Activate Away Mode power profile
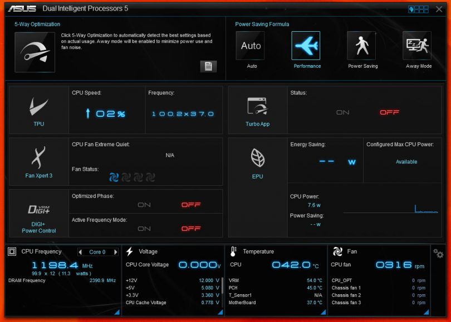 pos(417,46)
